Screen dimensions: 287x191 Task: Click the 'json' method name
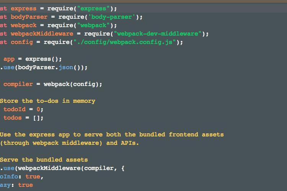click(66, 68)
